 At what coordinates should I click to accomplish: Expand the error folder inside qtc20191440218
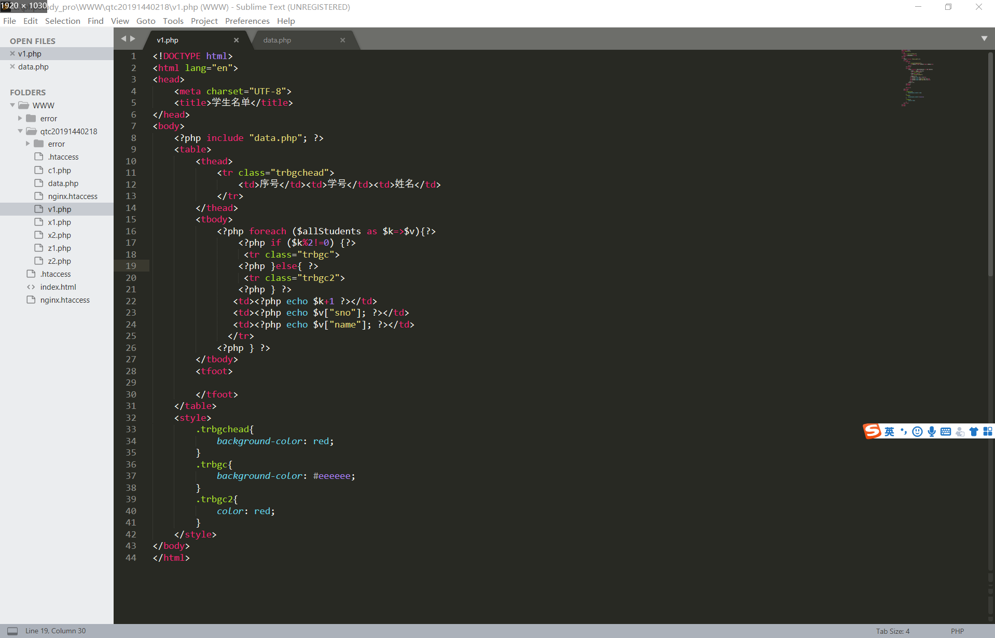[x=28, y=144]
